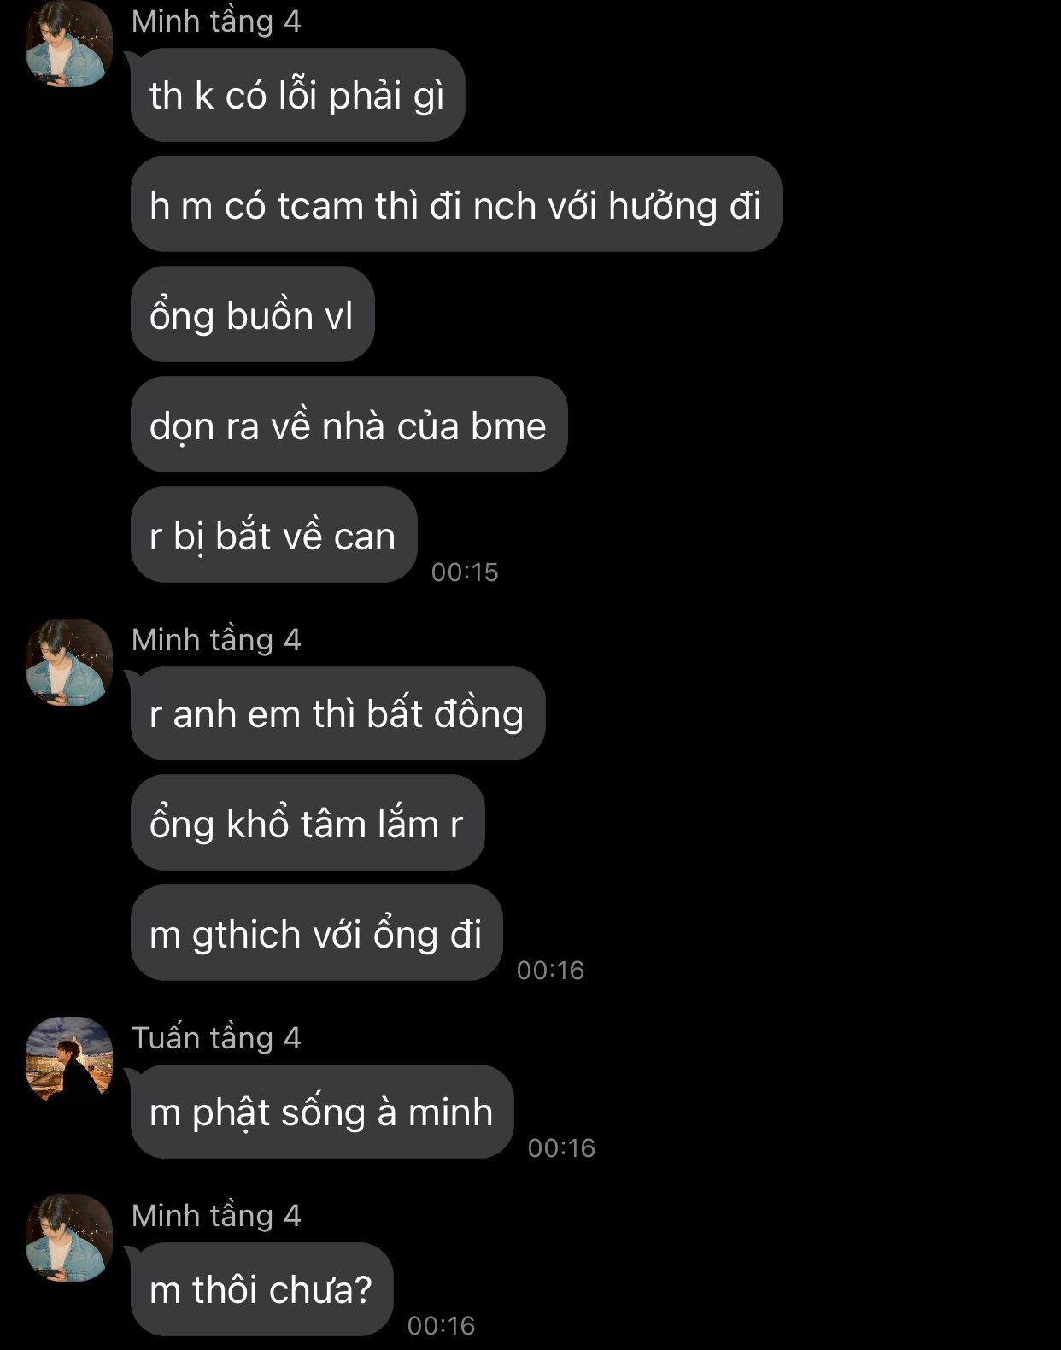
Task: Click top 'Minh tầng 4' sender name
Action: 216,21
